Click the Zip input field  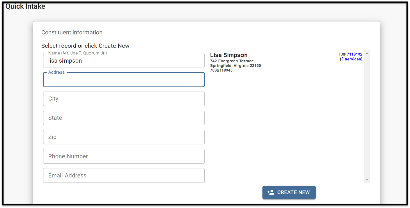click(x=124, y=137)
